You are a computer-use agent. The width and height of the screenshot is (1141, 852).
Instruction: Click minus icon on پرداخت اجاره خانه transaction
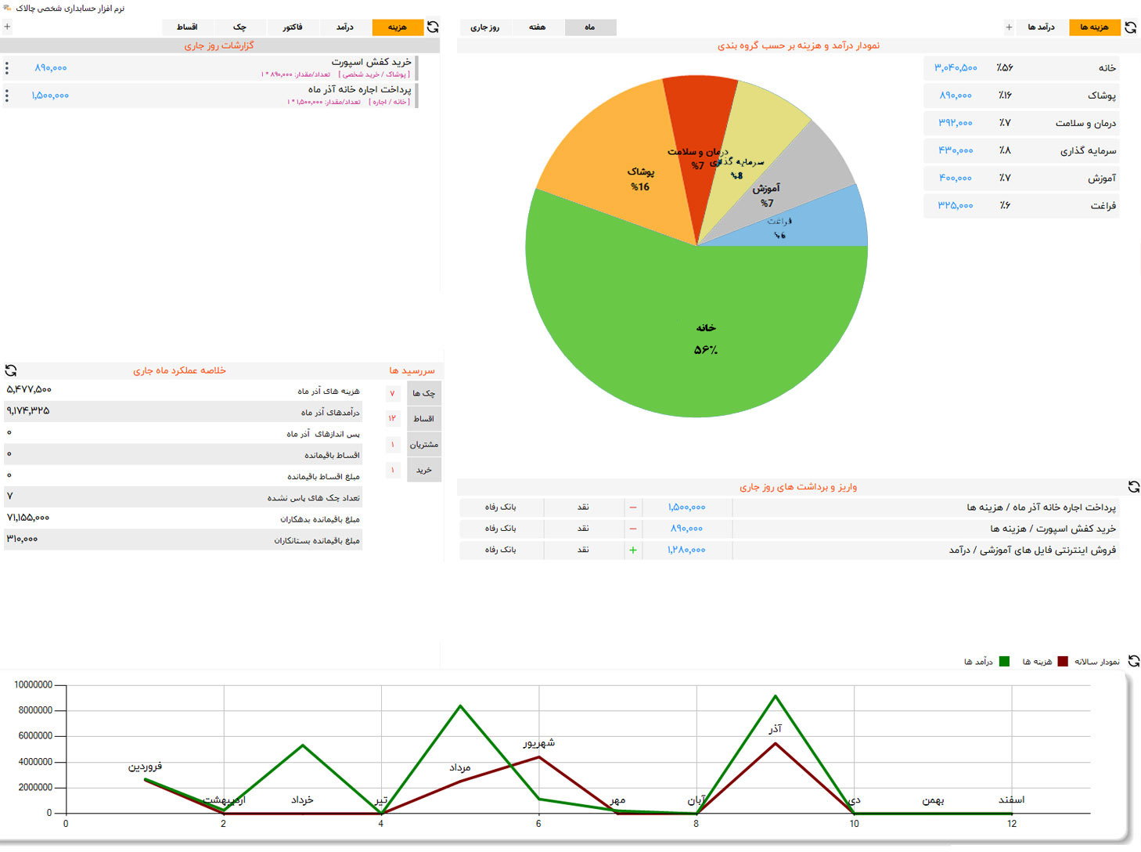point(633,507)
